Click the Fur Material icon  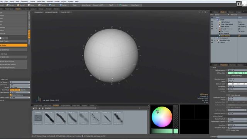pyautogui.click(x=220, y=34)
